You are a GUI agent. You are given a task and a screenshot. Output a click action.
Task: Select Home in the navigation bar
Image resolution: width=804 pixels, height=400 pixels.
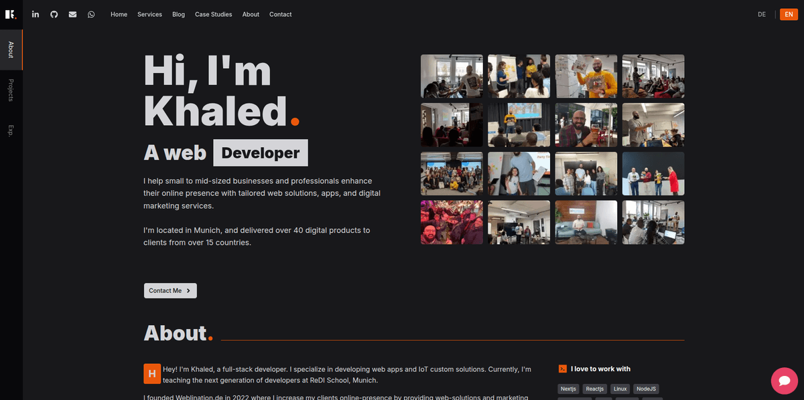(119, 14)
